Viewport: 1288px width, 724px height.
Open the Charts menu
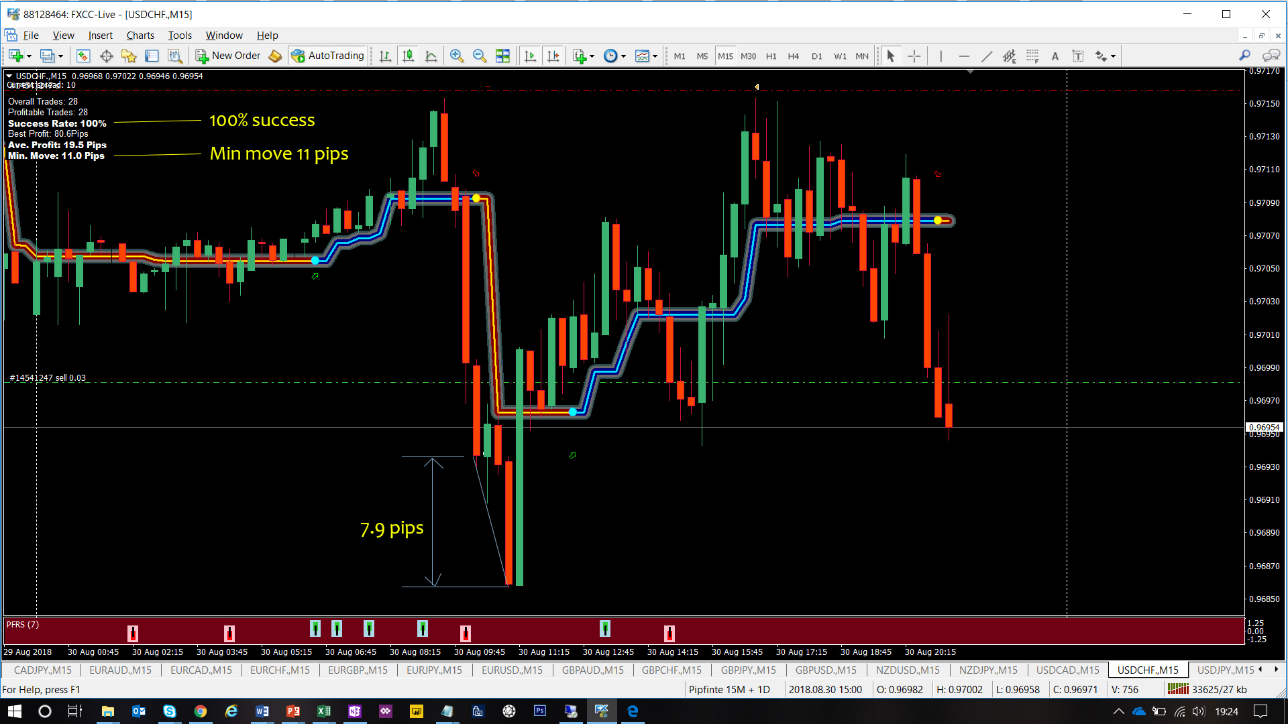click(x=140, y=36)
